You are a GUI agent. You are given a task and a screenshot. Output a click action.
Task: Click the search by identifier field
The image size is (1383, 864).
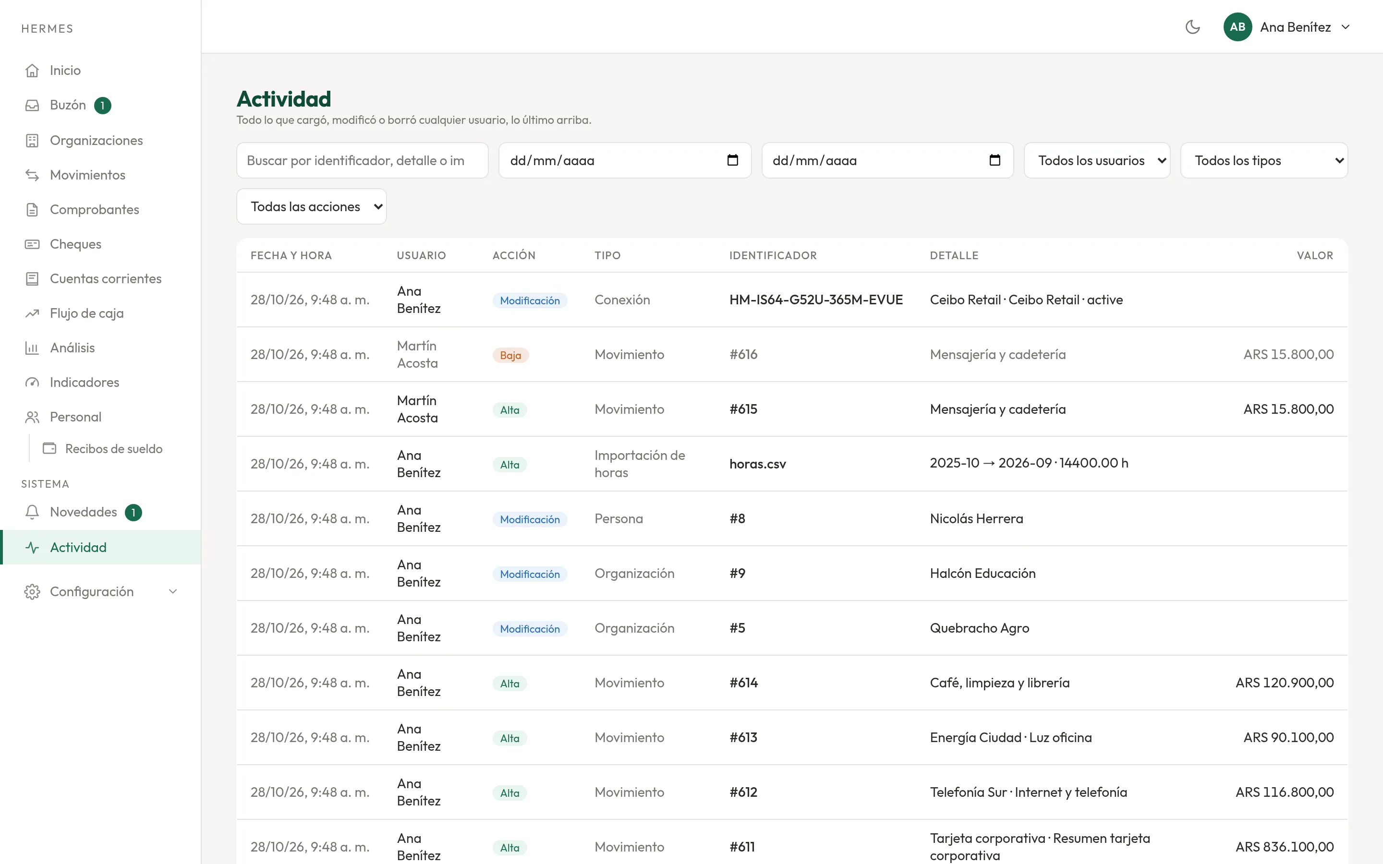pyautogui.click(x=363, y=161)
